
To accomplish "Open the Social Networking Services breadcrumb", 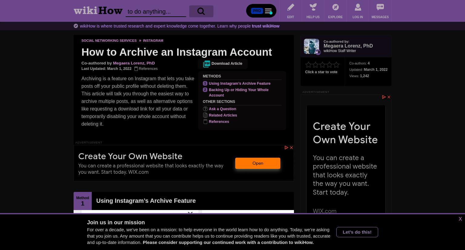I will (109, 41).
